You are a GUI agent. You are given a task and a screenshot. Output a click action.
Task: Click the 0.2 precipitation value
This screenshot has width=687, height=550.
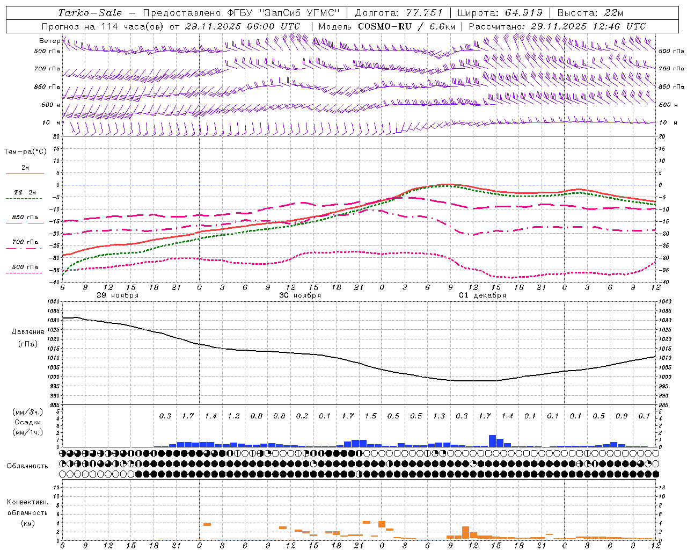pyautogui.click(x=302, y=416)
